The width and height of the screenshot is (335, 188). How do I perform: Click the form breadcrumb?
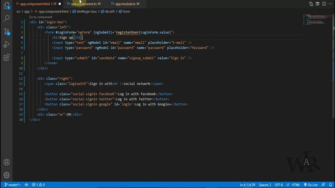pyautogui.click(x=125, y=11)
